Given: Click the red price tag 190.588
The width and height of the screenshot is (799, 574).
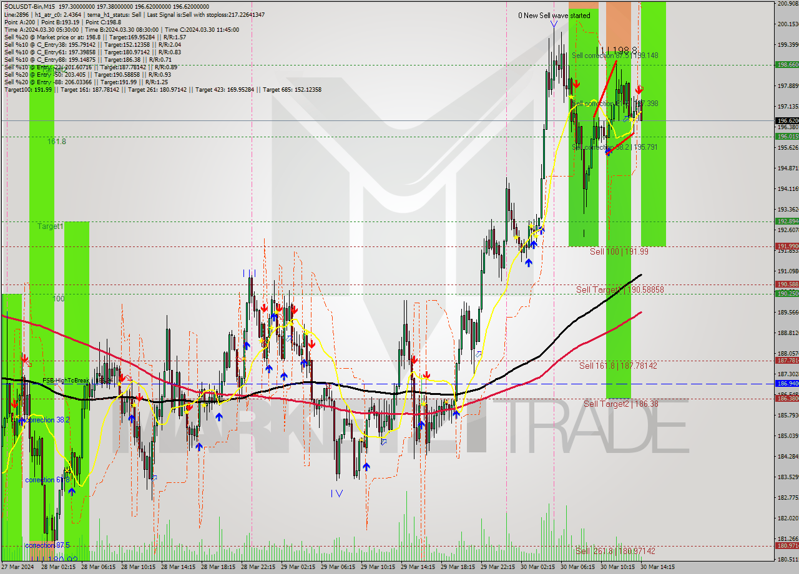Looking at the screenshot, I should point(787,285).
